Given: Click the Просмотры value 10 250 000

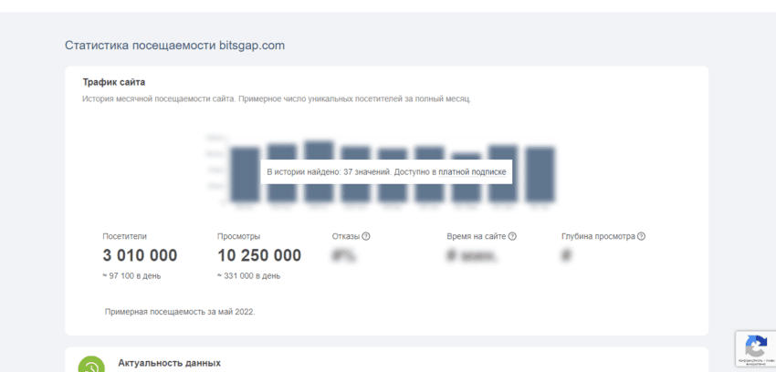Looking at the screenshot, I should click(258, 256).
